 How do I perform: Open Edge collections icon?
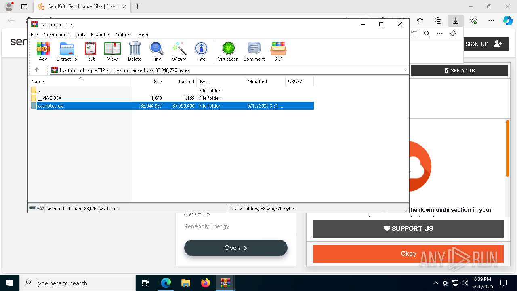(x=438, y=21)
